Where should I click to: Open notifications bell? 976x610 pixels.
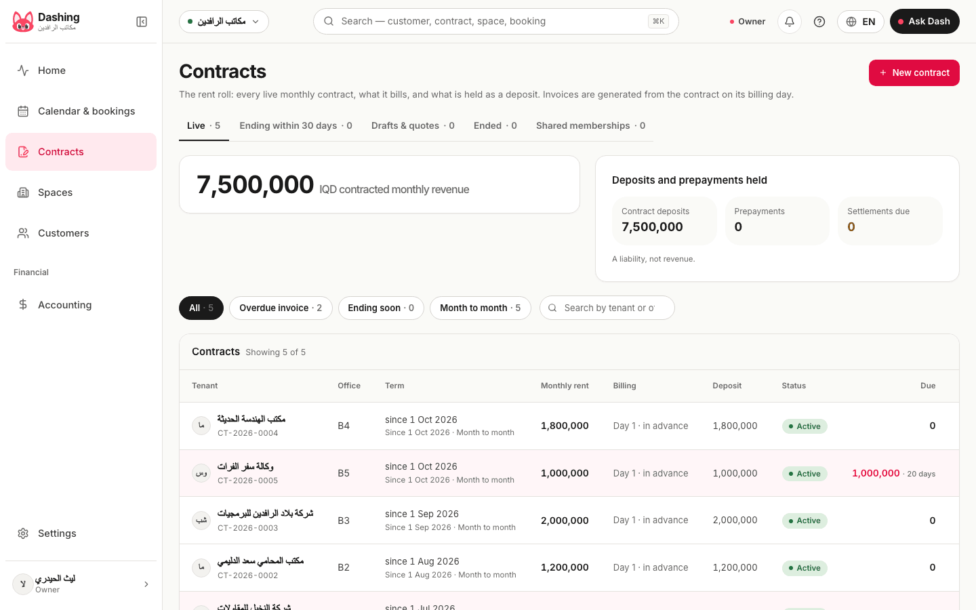click(790, 22)
